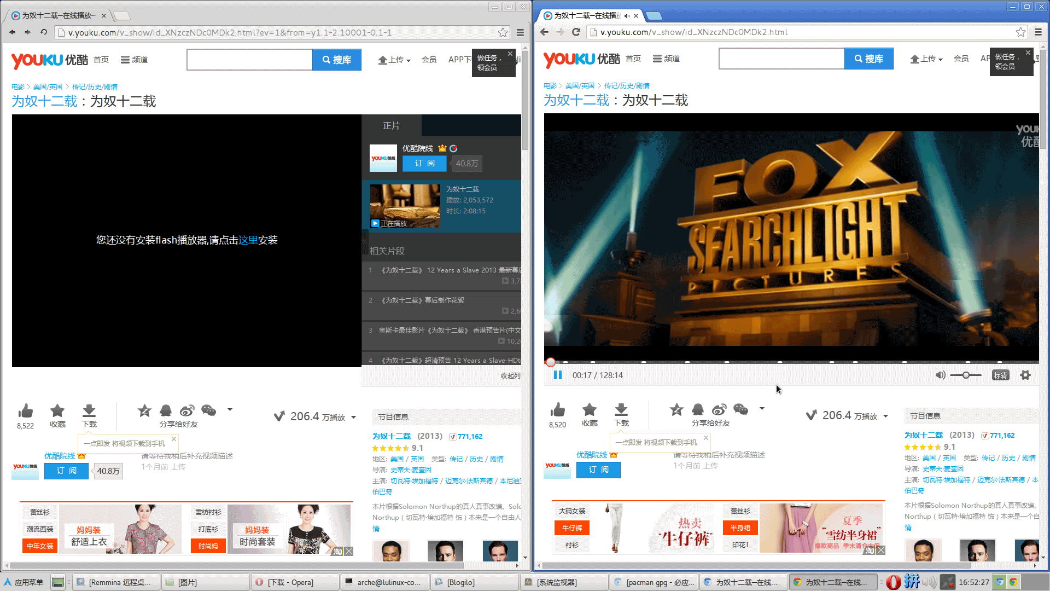The width and height of the screenshot is (1050, 591).
Task: Open player settings gear icon
Action: [x=1025, y=375]
